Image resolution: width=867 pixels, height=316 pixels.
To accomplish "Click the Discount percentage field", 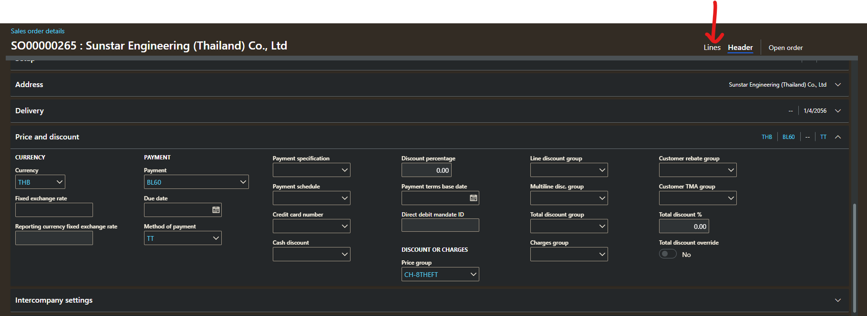I will pos(426,170).
